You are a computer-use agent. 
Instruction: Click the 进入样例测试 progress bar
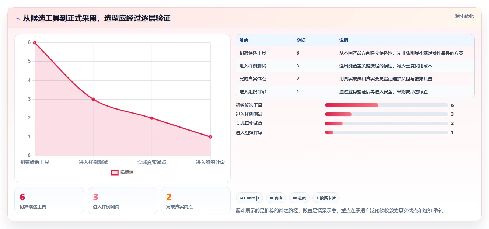pyautogui.click(x=387, y=114)
